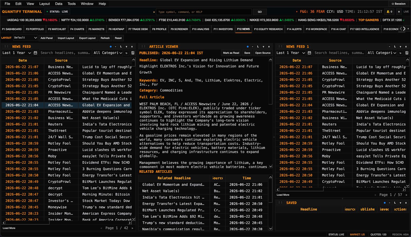Grab drag handle of Article Viewer panel
This screenshot has width=411, height=237.
click(144, 46)
